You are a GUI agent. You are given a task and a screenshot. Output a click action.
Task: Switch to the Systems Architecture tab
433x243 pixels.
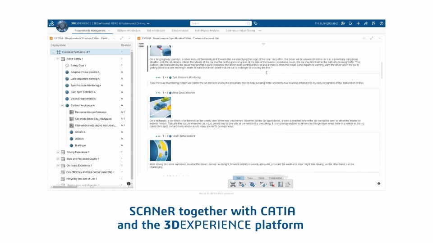[x=129, y=31]
